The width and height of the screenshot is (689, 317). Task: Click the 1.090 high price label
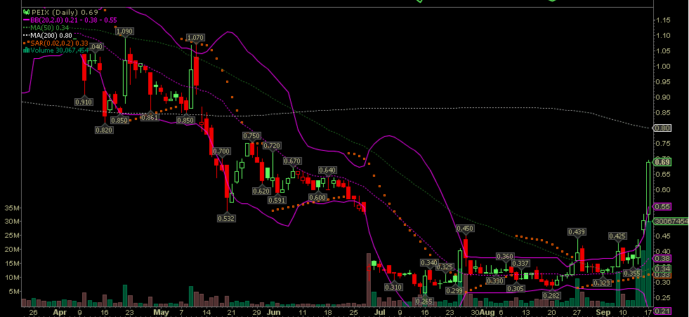pyautogui.click(x=124, y=32)
